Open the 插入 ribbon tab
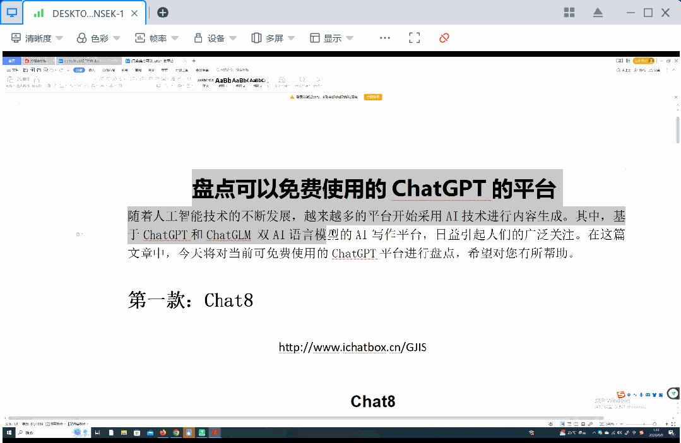Image resolution: width=681 pixels, height=443 pixels. click(x=92, y=70)
